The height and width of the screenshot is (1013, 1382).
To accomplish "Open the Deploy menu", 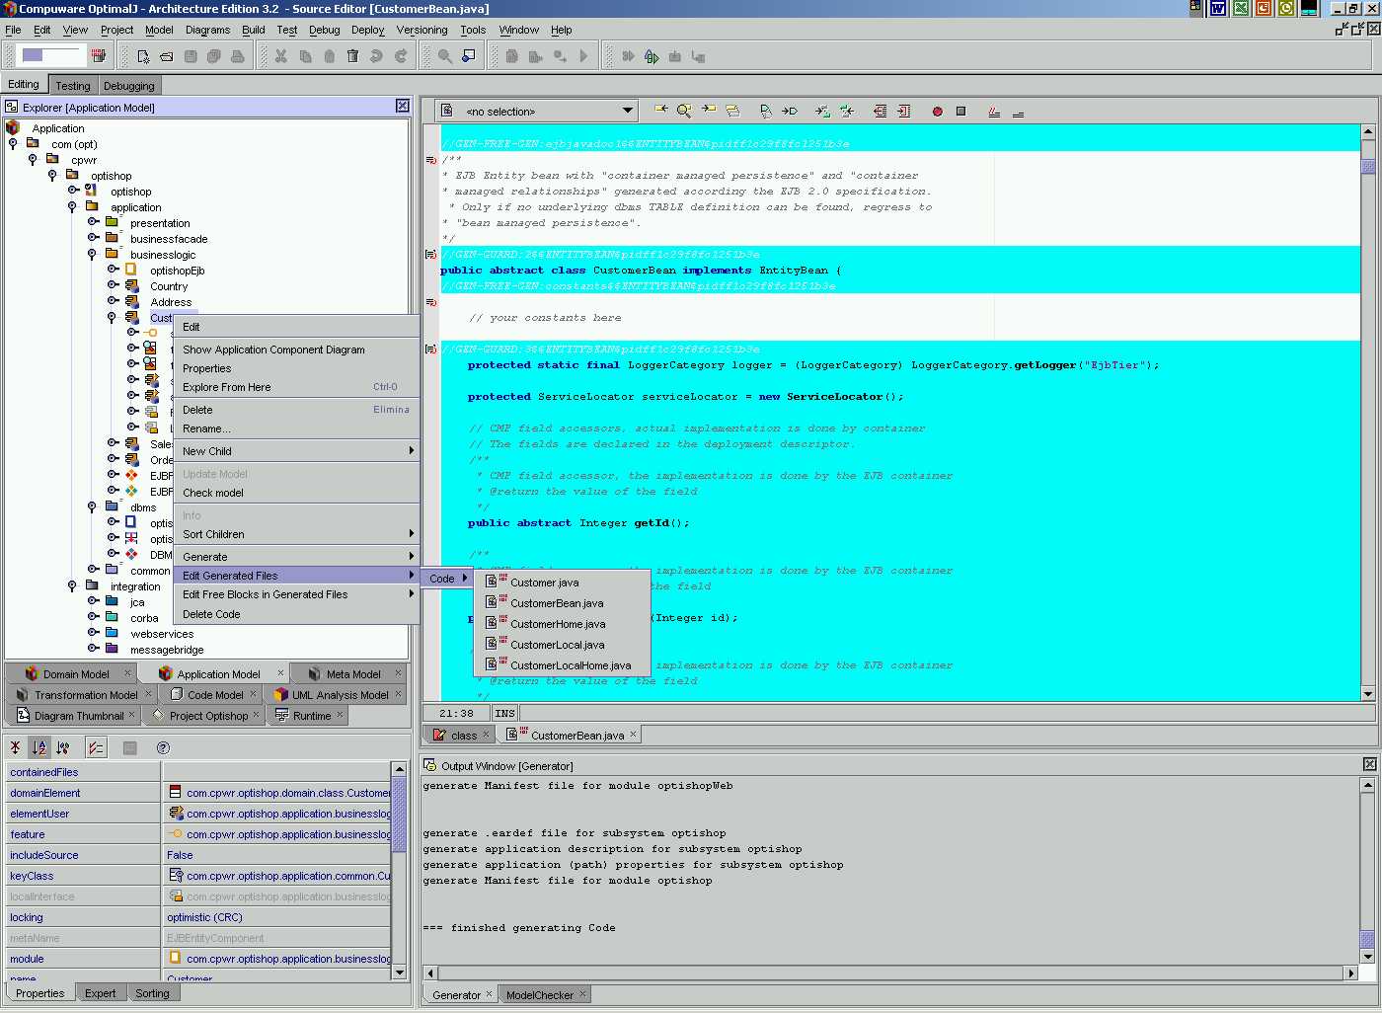I will (367, 30).
